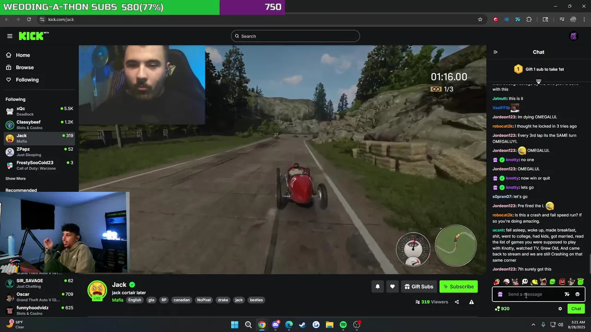Open Classybeef's channel in sidebar
The image size is (591, 332).
[x=39, y=125]
